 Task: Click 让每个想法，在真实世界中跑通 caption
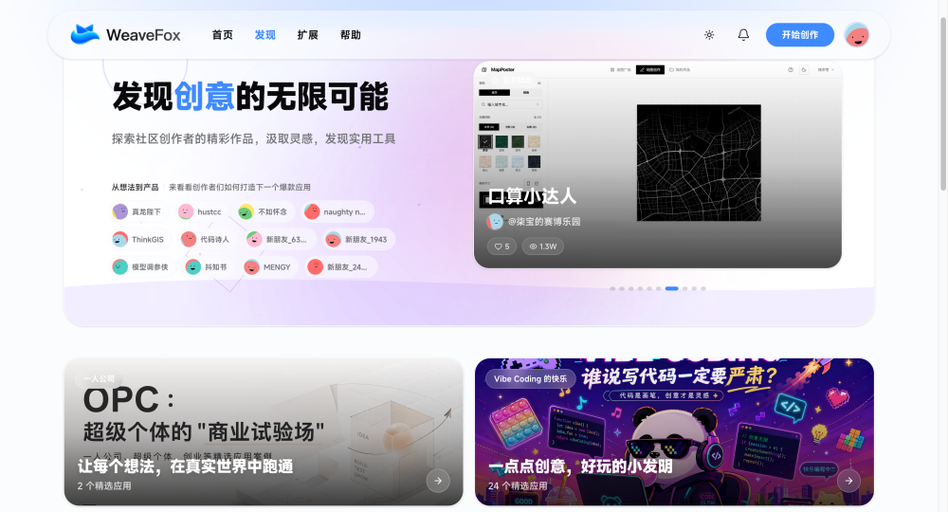[x=185, y=466]
